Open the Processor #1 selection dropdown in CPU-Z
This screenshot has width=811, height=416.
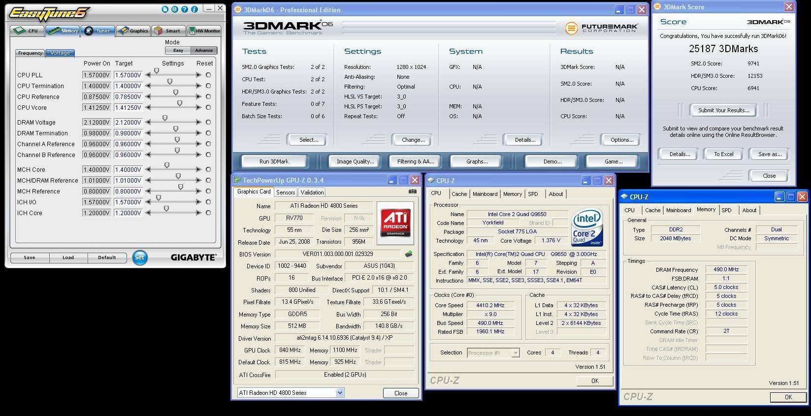click(x=516, y=353)
